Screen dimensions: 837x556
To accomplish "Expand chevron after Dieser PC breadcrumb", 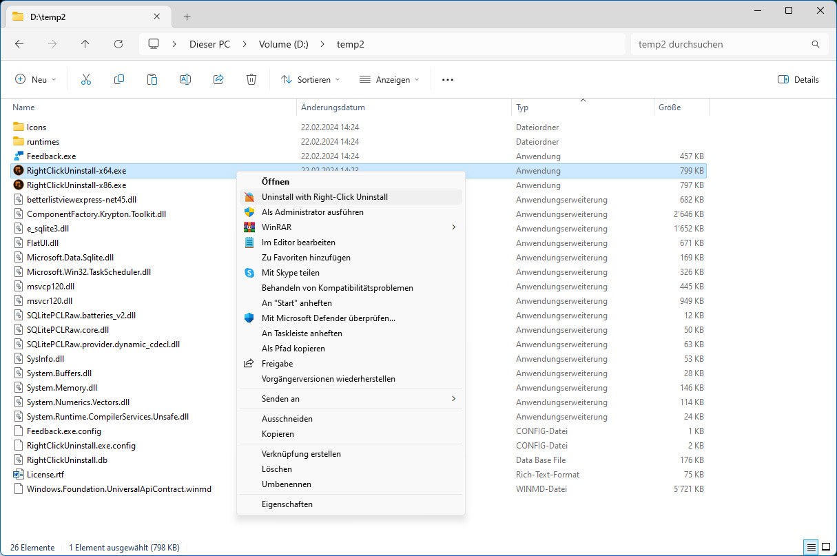I will (245, 44).
